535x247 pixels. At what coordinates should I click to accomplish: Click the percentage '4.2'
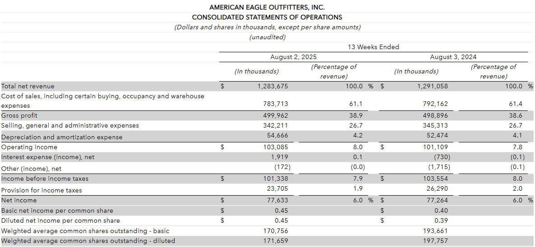point(358,135)
